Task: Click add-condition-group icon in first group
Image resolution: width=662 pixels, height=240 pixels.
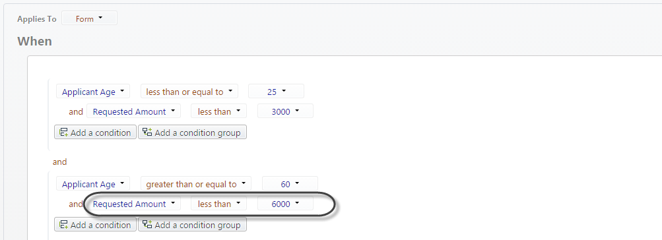Action: [x=147, y=133]
